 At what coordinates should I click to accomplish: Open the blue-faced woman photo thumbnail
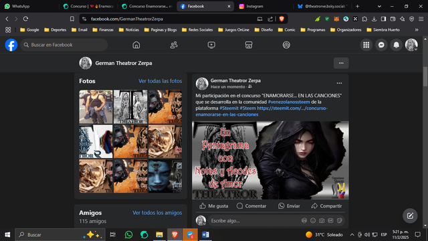click(165, 176)
